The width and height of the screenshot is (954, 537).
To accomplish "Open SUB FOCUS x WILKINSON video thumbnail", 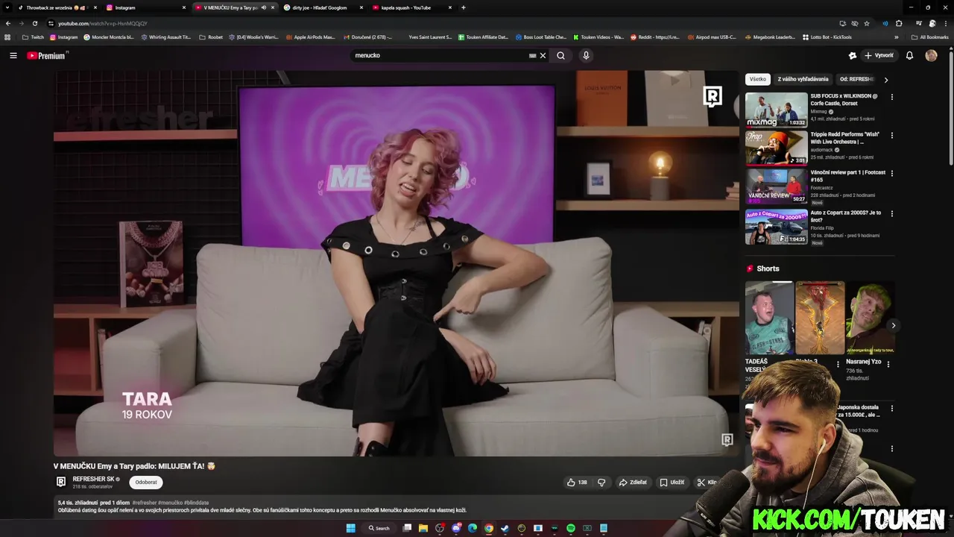I will (x=776, y=110).
